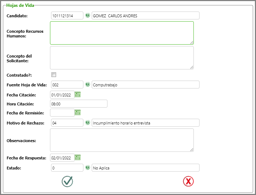
Task: Click the Concepto Recursos Humanos text area
Action: tap(122, 33)
